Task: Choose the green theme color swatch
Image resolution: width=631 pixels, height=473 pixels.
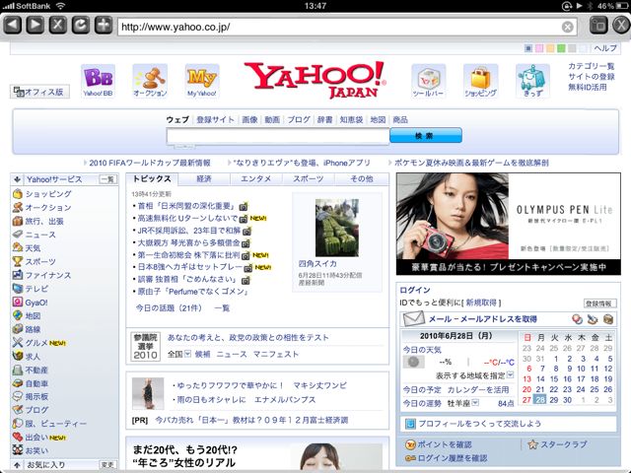Action: pos(561,48)
